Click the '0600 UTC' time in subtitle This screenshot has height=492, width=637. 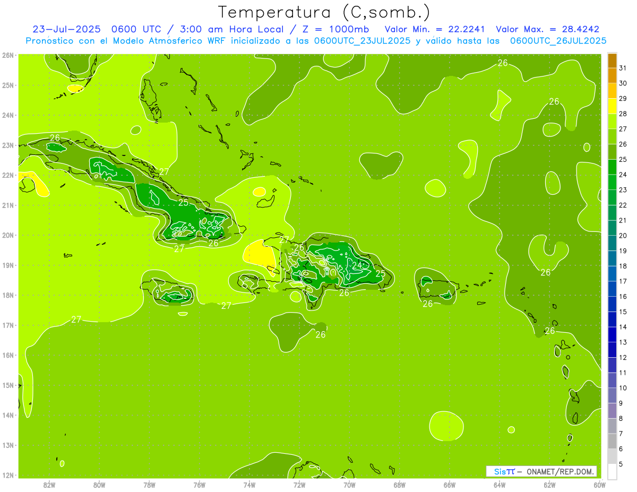pos(136,30)
